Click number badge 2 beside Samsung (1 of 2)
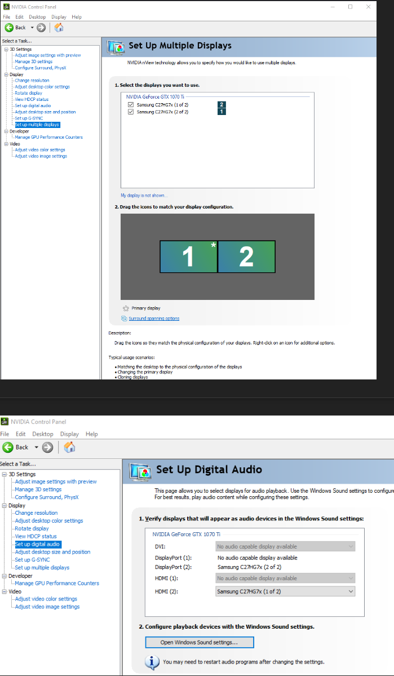 [x=222, y=105]
